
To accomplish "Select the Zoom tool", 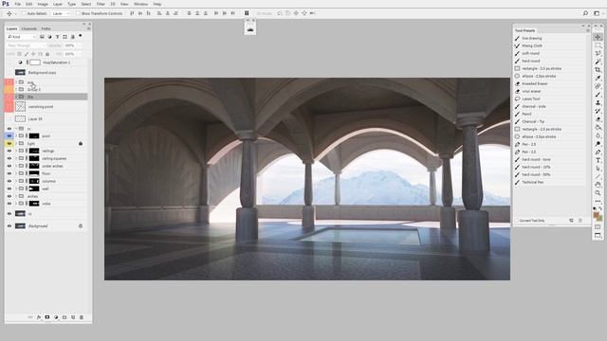I will coord(598,193).
